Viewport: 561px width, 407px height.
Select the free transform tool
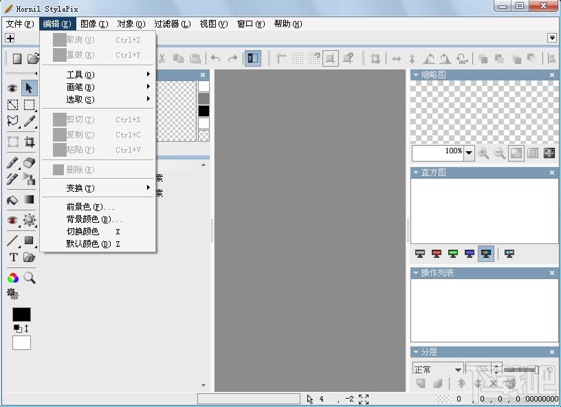click(13, 142)
